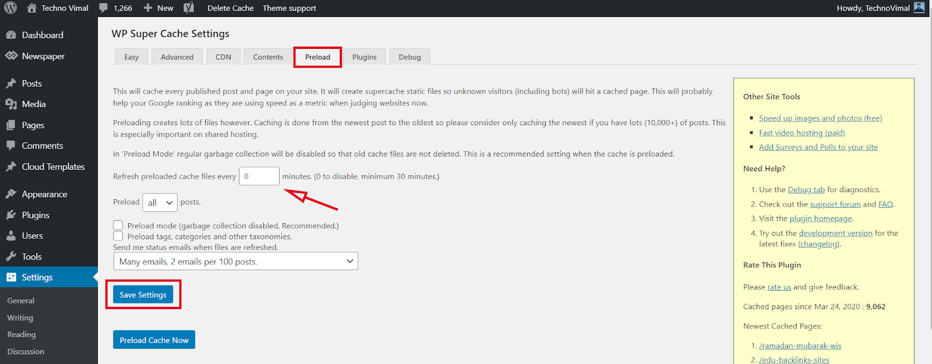Switch to the Contents tab
This screenshot has width=932, height=364.
click(268, 57)
